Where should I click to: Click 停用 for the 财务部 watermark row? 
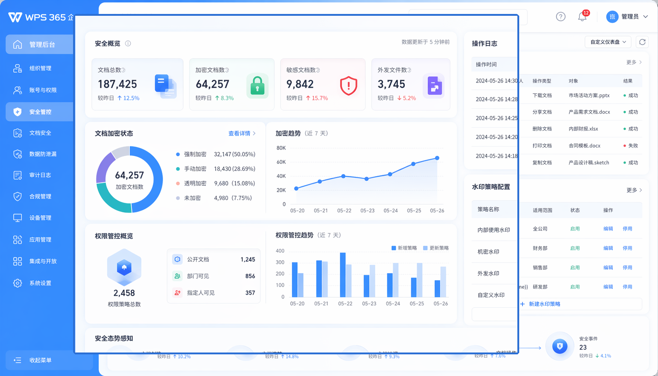(x=628, y=248)
